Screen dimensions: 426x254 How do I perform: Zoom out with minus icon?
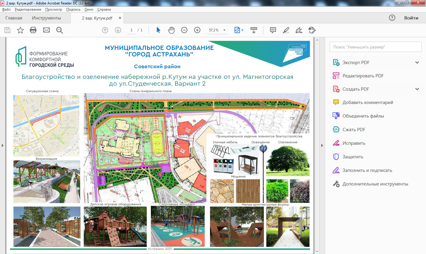point(184,30)
